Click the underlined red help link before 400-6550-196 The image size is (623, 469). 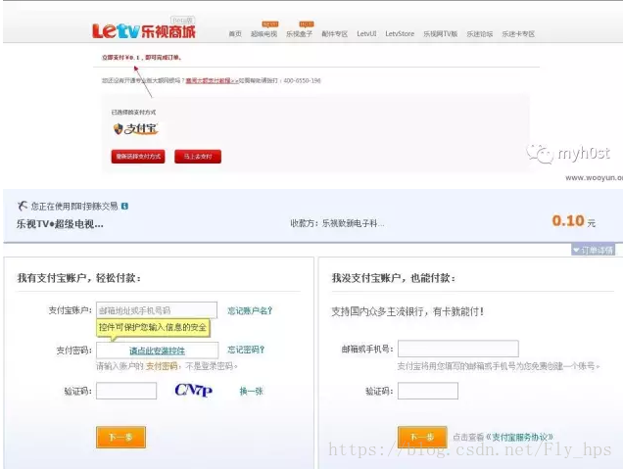[x=213, y=80]
